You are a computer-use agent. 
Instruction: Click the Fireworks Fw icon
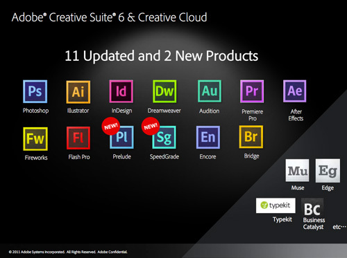[x=35, y=139]
